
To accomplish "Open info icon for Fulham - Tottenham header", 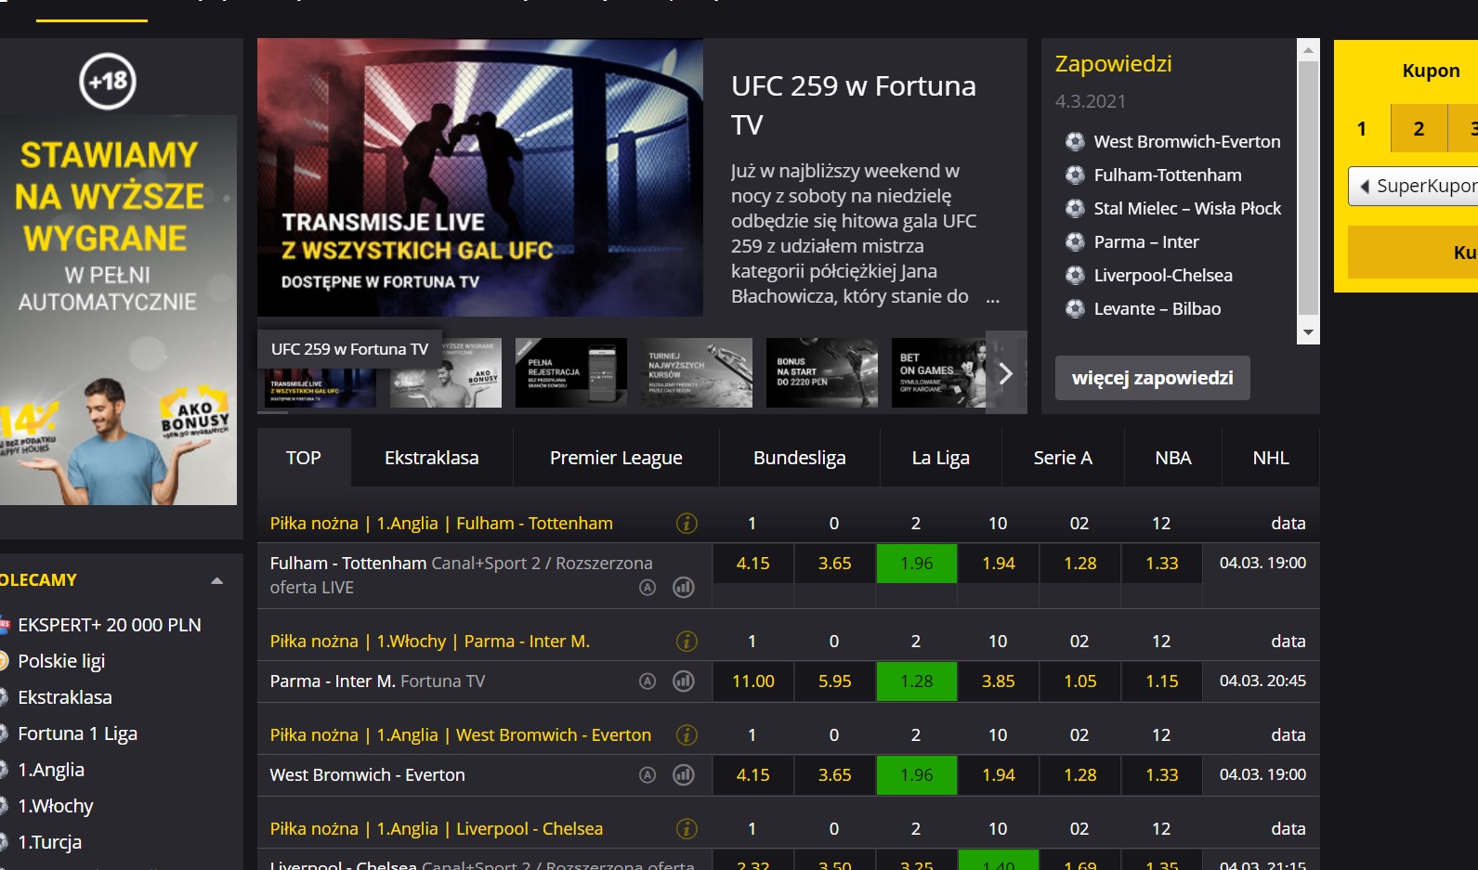I will pos(687,523).
